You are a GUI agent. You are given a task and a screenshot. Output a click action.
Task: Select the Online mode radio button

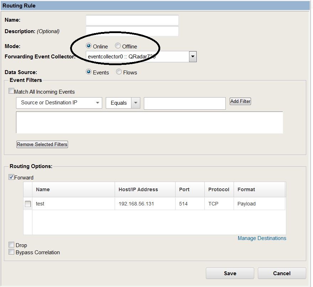tap(89, 46)
